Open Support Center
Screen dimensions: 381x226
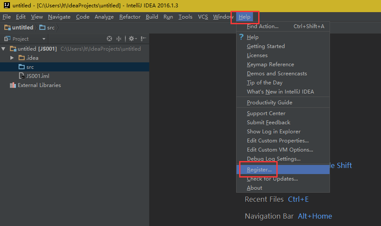pyautogui.click(x=283, y=113)
